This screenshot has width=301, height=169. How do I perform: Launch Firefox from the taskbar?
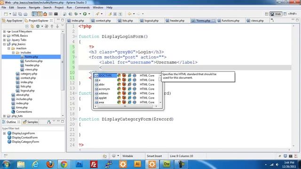(x=50, y=164)
